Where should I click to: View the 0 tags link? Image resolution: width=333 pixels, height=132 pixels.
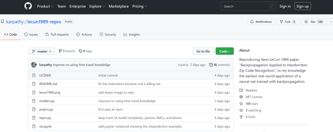coord(85,51)
